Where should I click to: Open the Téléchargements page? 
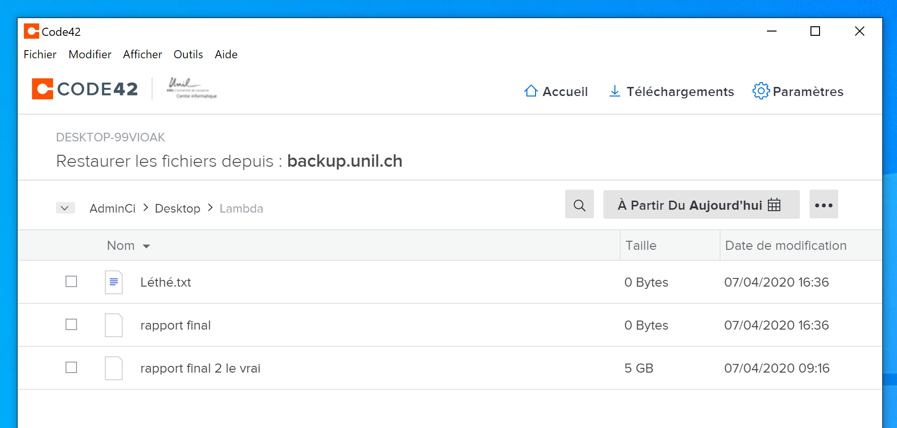pos(671,91)
